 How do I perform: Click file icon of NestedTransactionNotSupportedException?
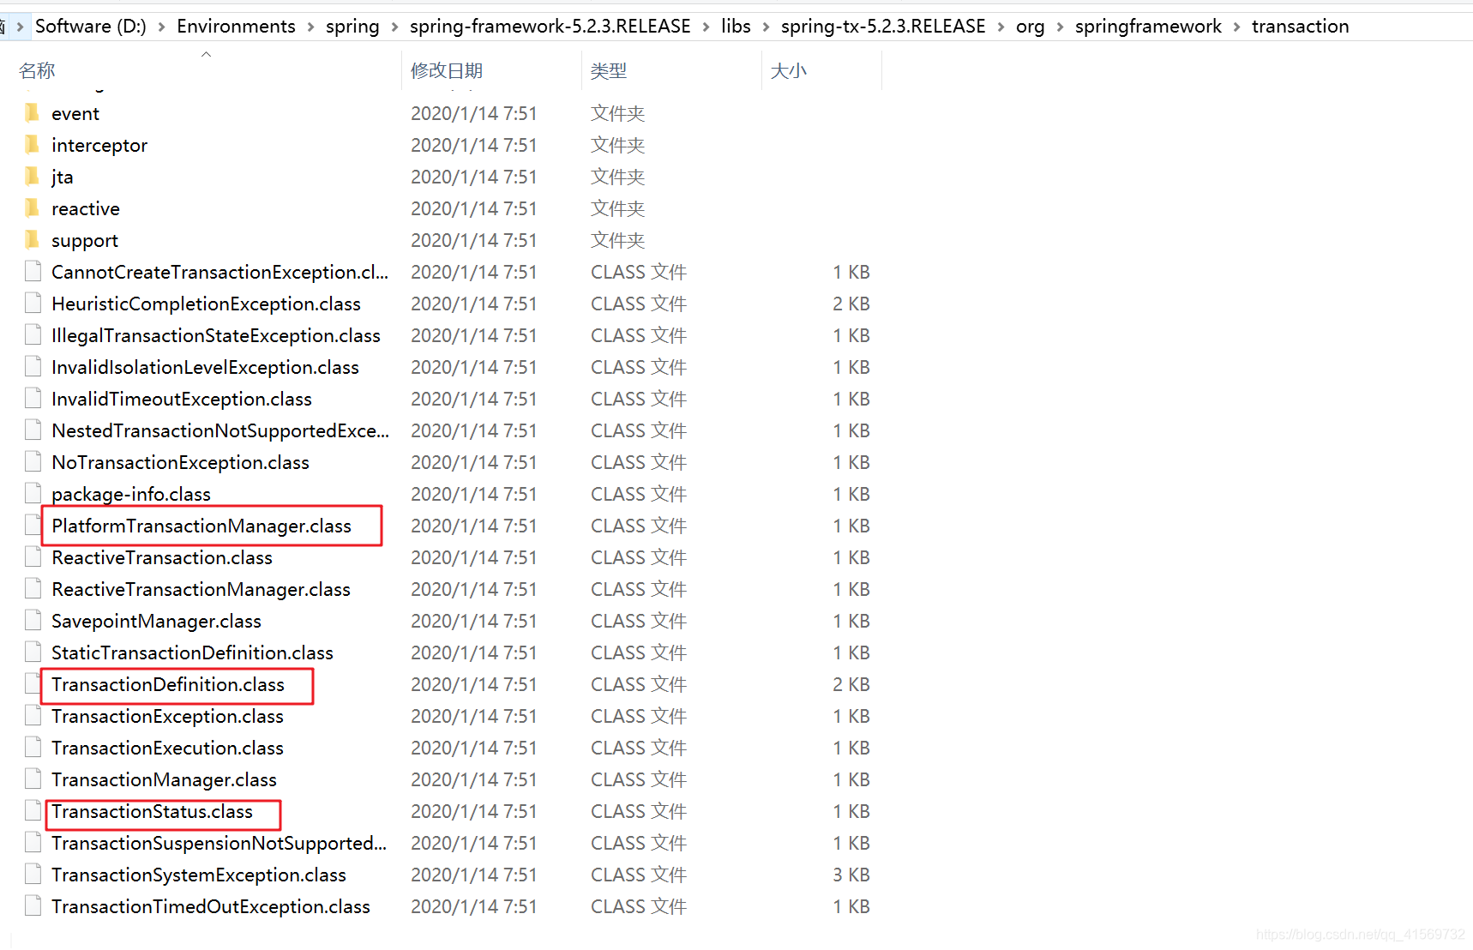(33, 430)
